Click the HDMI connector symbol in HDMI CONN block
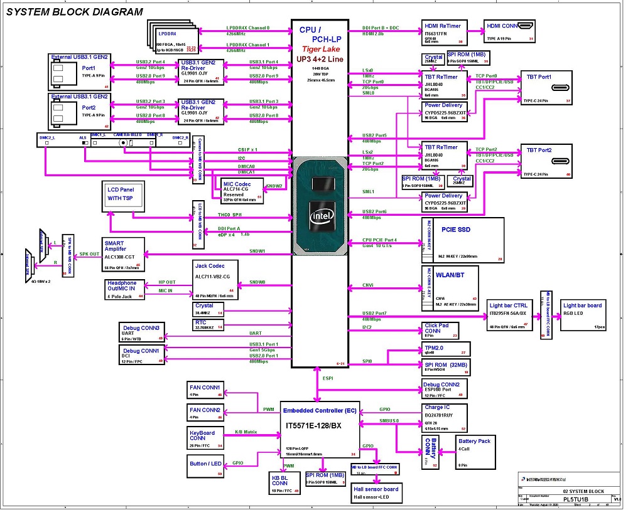628x510 pixels. [x=525, y=26]
